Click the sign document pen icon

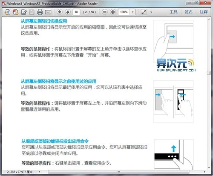pos(24,12)
